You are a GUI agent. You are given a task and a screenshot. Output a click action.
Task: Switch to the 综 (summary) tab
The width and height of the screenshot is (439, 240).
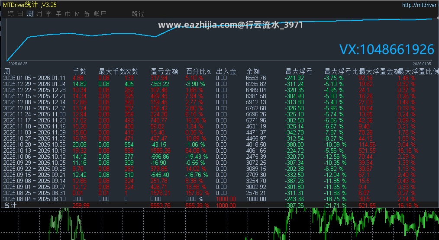(11, 14)
